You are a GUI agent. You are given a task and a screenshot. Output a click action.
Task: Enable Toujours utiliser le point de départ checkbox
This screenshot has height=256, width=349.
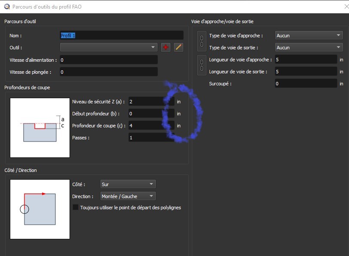[76, 208]
